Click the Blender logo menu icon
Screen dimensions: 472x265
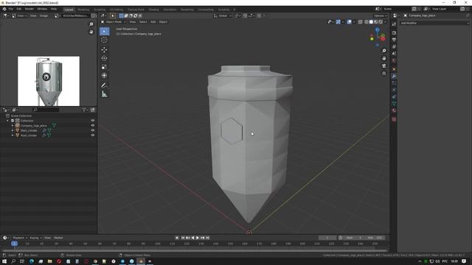[4, 9]
